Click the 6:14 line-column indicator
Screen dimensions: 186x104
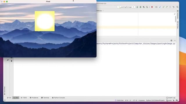click(127, 100)
